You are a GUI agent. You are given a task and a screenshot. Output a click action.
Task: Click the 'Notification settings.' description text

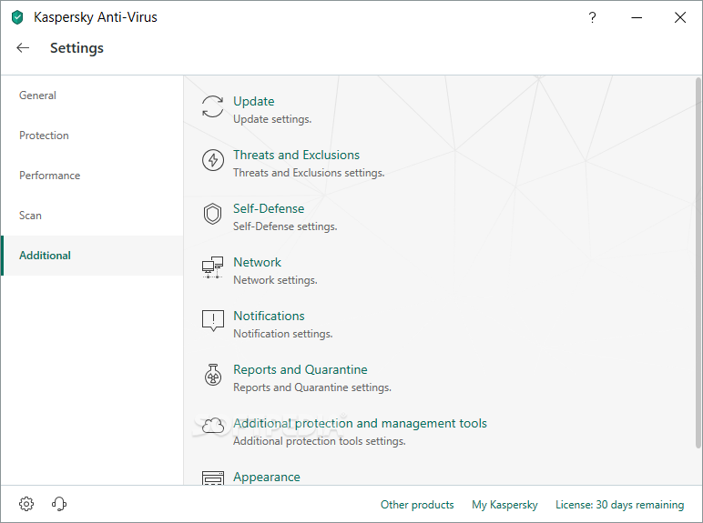pos(283,334)
